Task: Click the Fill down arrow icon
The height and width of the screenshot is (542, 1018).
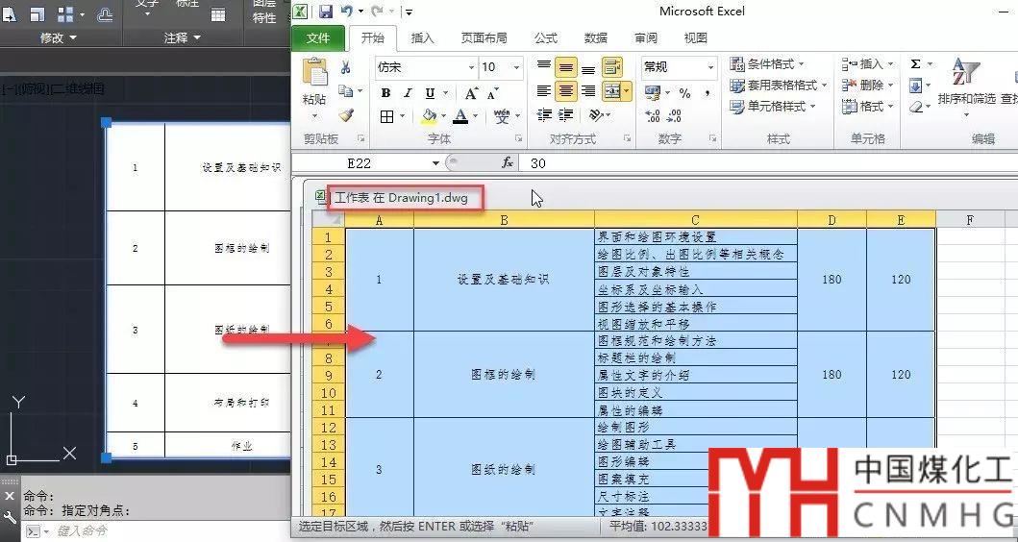Action: [x=915, y=85]
